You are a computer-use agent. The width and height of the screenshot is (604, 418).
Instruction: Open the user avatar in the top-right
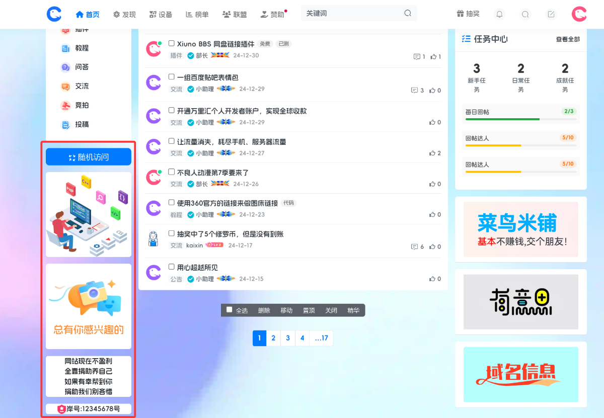click(579, 14)
